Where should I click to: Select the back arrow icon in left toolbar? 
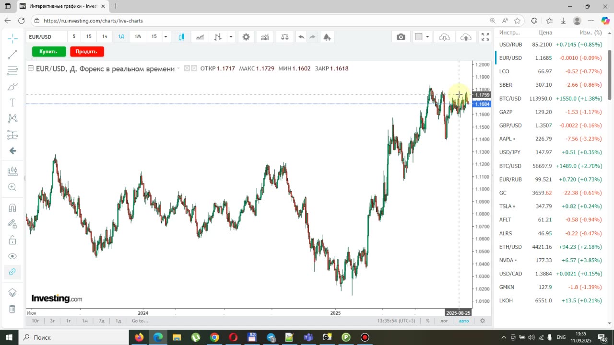(12, 151)
